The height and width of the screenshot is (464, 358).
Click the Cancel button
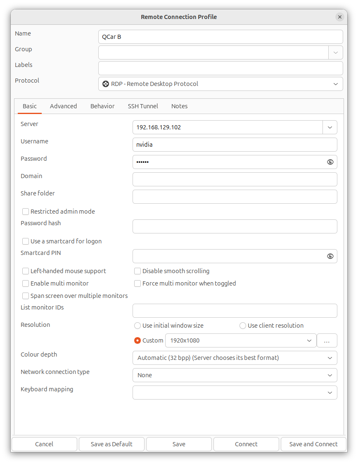tap(44, 444)
